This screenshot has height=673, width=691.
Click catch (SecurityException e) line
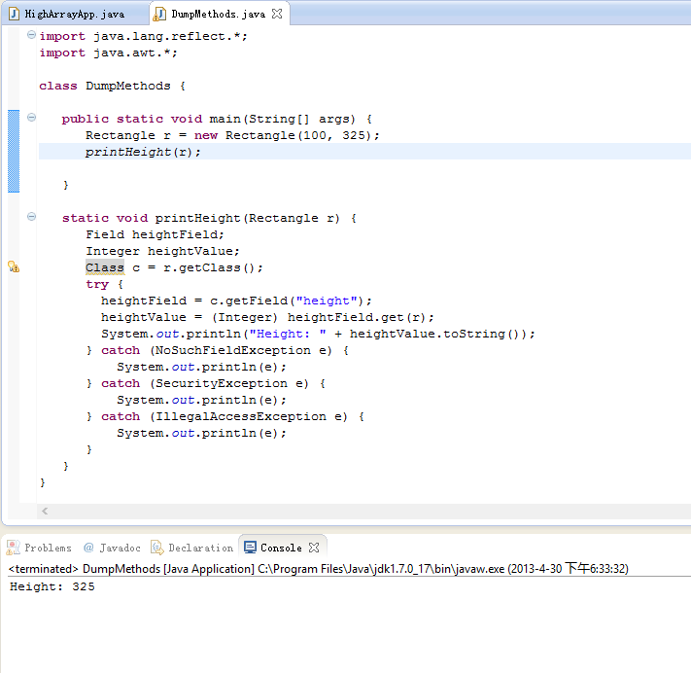(x=206, y=384)
